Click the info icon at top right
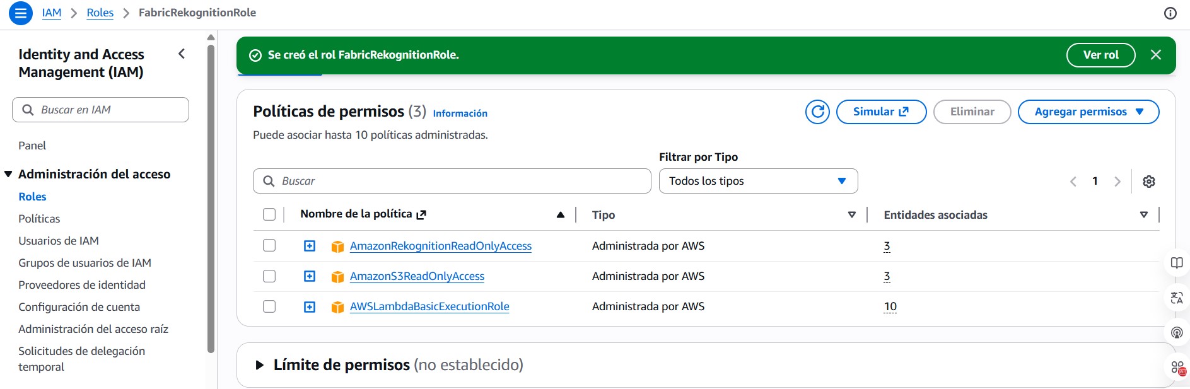The height and width of the screenshot is (389, 1190). tap(1170, 13)
